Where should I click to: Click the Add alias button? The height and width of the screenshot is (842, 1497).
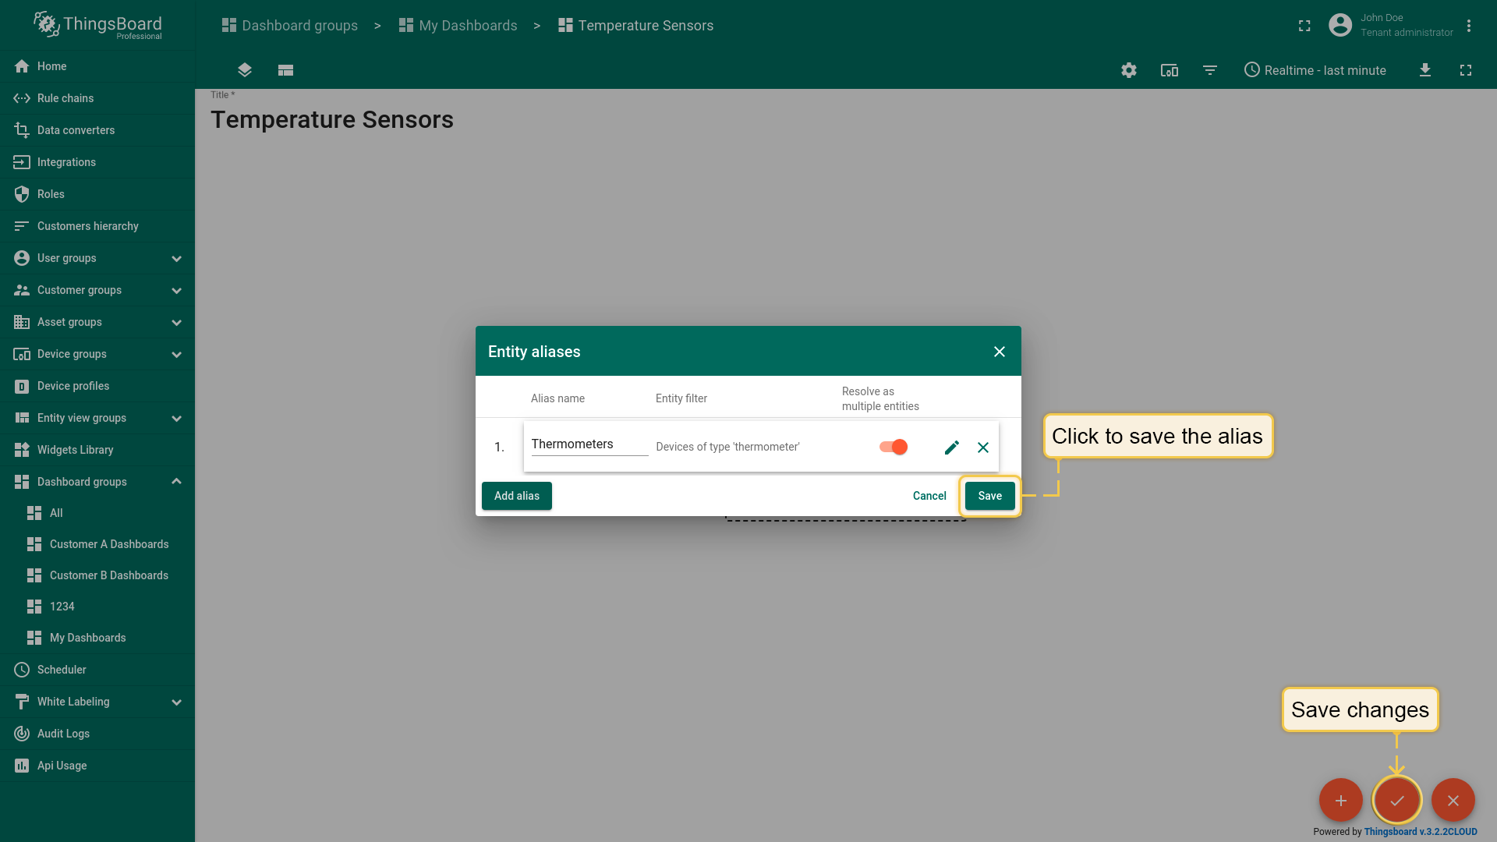(x=516, y=496)
